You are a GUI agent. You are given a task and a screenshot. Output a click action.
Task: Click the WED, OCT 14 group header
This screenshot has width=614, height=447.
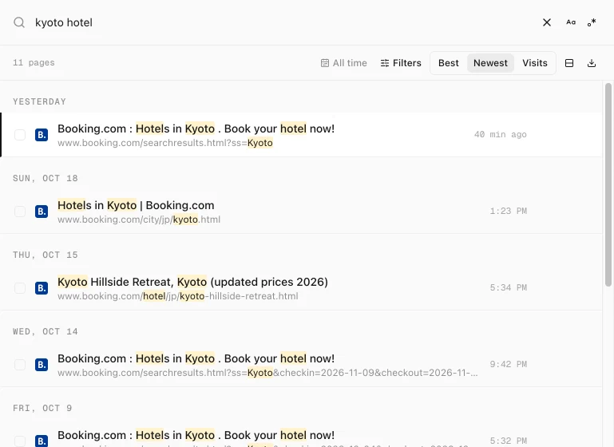click(x=46, y=332)
